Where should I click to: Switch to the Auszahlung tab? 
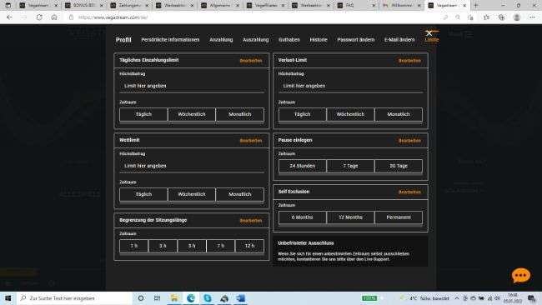pos(255,40)
